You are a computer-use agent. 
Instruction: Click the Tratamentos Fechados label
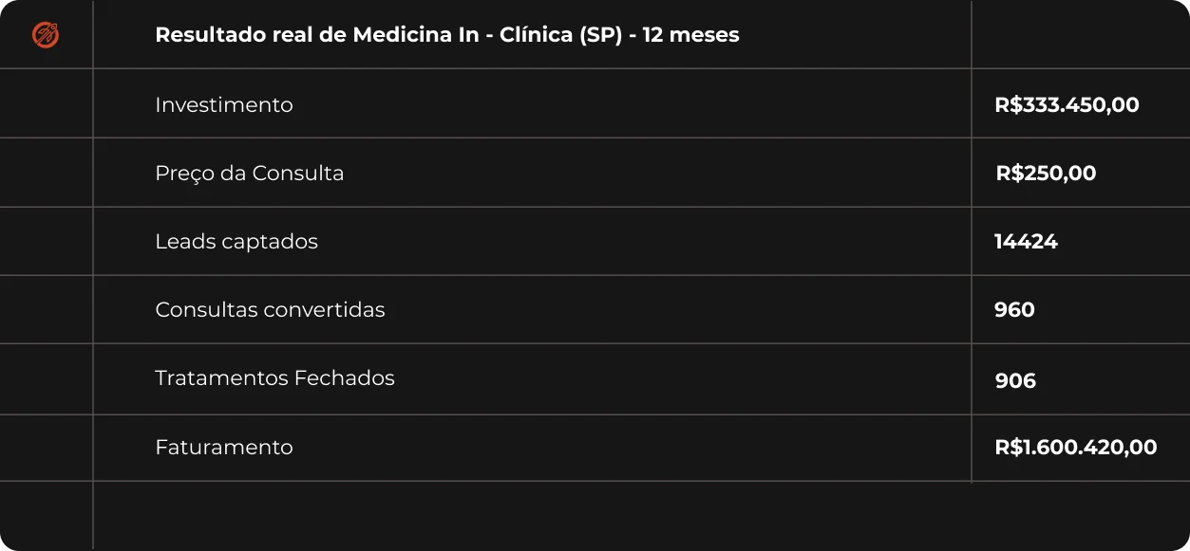(274, 378)
